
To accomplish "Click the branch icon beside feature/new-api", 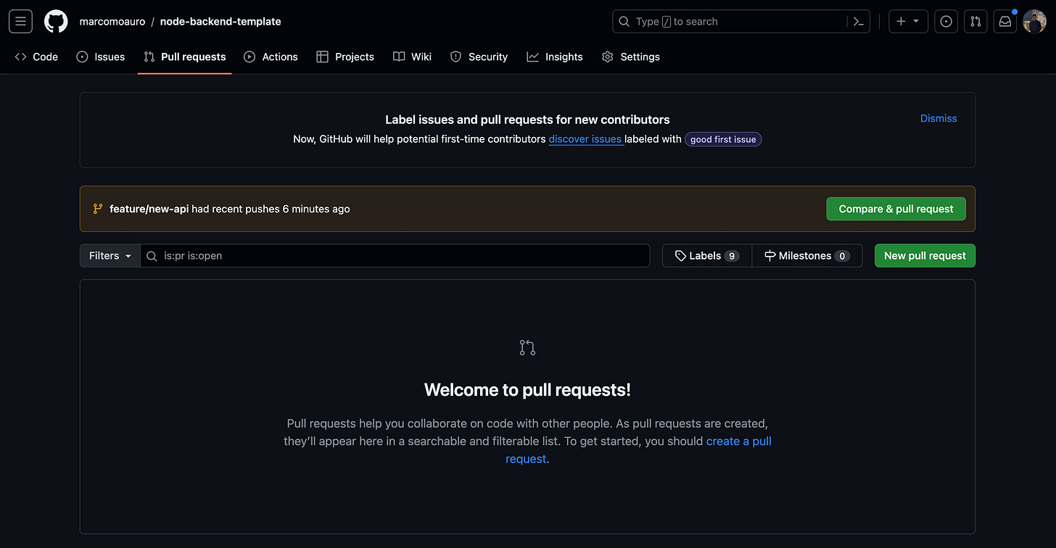I will tap(98, 209).
